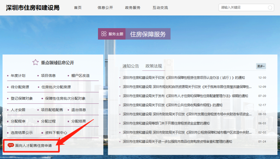Click the 深圳市住房和建设局 site title
Image resolution: width=280 pixels, height=159 pixels.
(x=33, y=8)
